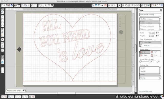
Task: Select the Freehand draw tool
Action: coord(2,36)
